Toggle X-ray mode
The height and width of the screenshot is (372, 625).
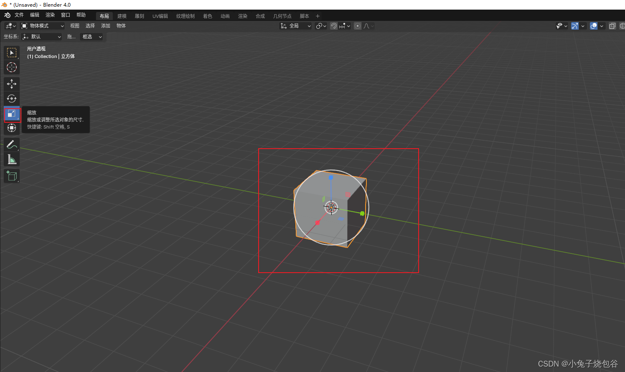[x=612, y=26]
